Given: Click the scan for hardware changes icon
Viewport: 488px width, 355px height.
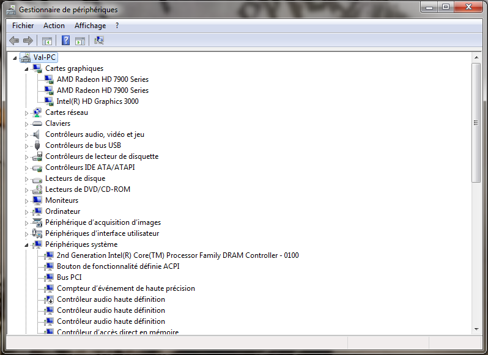Looking at the screenshot, I should (x=99, y=41).
